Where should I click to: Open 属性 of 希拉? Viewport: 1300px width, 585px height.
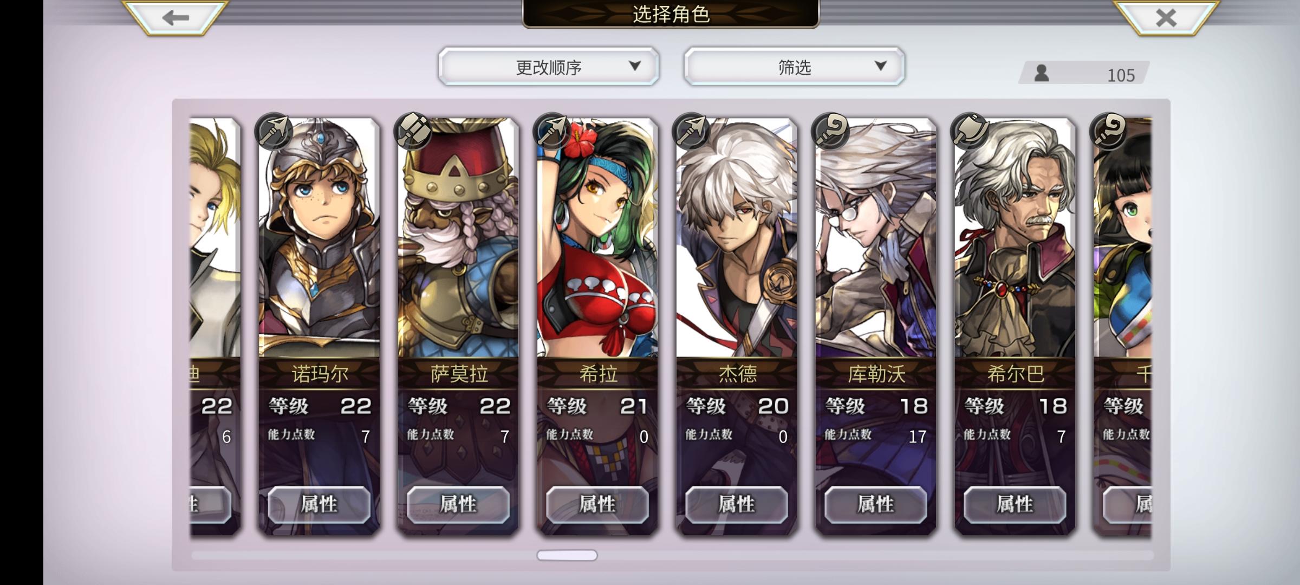pyautogui.click(x=597, y=504)
